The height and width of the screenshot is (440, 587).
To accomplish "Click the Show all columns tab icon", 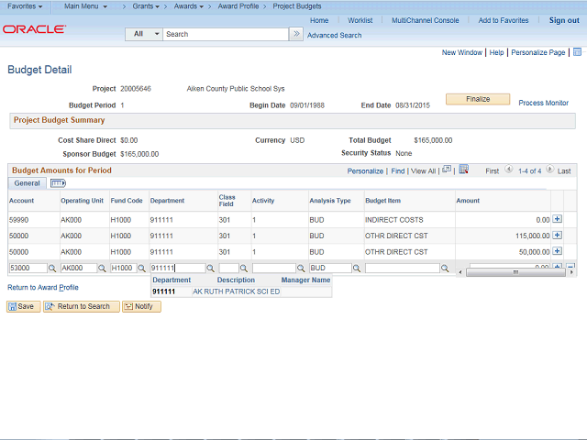I will [x=57, y=183].
